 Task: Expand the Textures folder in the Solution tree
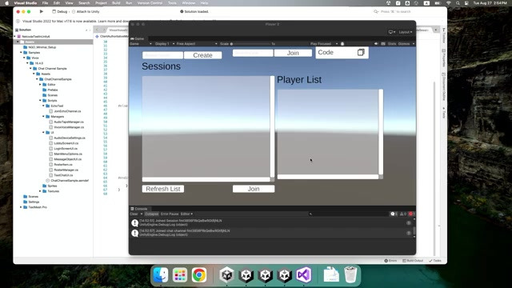click(41, 191)
